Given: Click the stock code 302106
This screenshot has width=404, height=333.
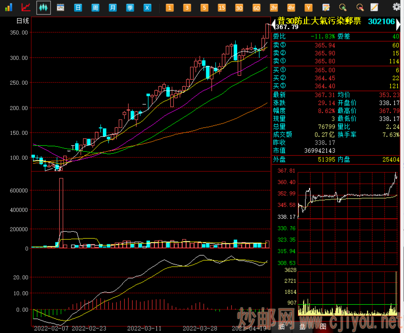Looking at the screenshot, I should [x=381, y=21].
